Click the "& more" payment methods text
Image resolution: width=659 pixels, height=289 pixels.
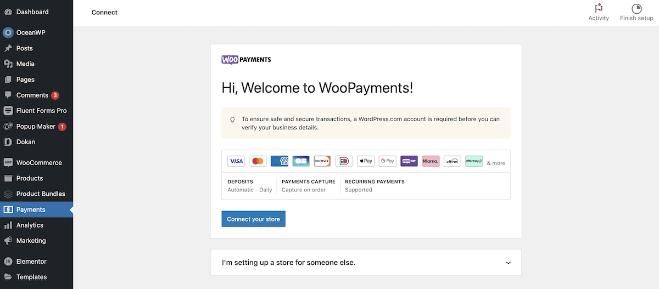pos(496,163)
